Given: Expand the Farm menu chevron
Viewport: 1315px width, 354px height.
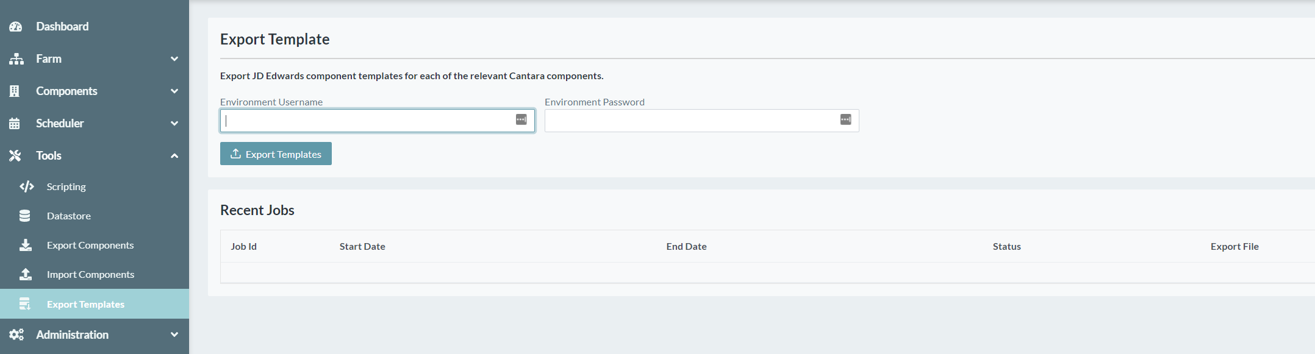Looking at the screenshot, I should click(174, 59).
